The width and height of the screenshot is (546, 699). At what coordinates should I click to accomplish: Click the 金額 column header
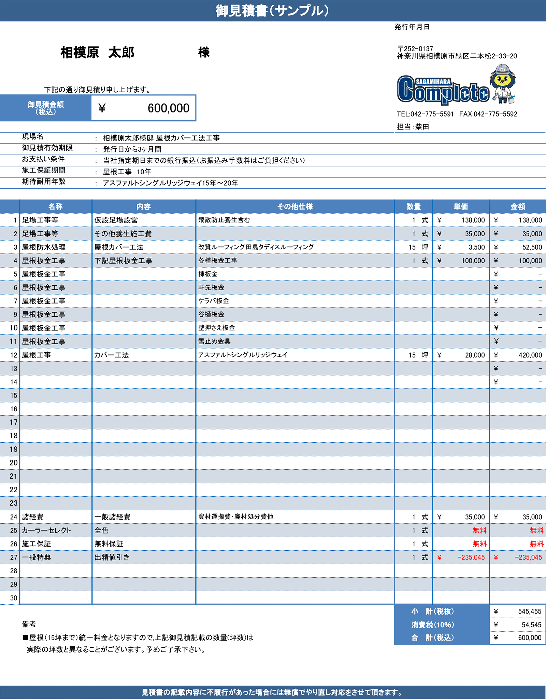(x=517, y=206)
